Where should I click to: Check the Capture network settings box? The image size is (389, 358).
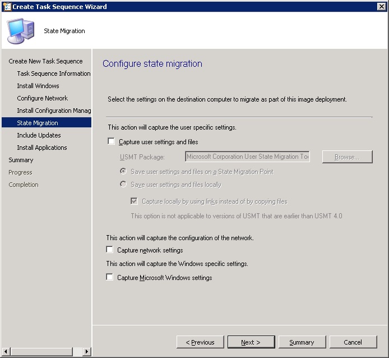click(110, 250)
